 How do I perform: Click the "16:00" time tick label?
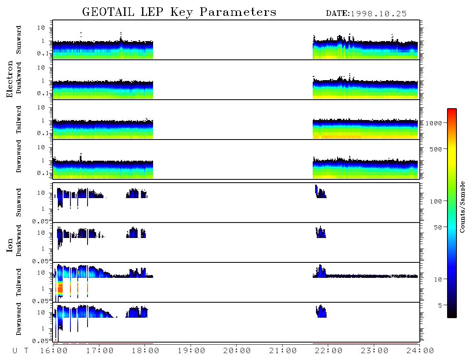[x=54, y=351]
